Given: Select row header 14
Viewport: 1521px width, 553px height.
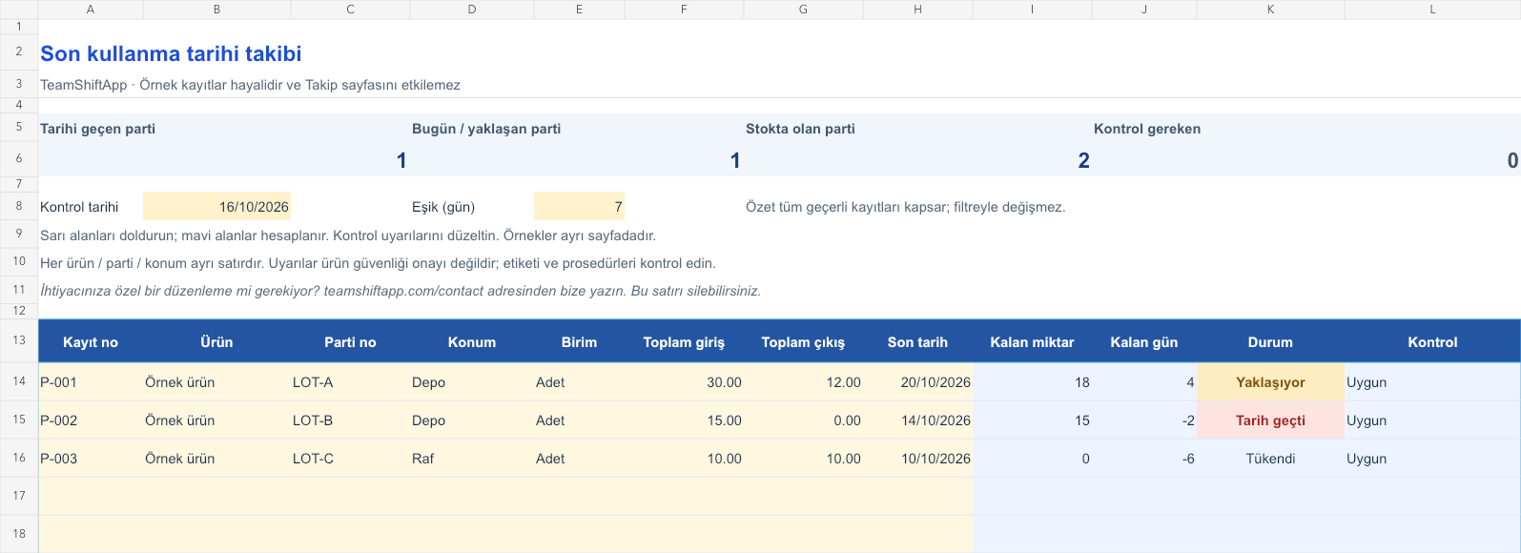Looking at the screenshot, I should [x=19, y=381].
